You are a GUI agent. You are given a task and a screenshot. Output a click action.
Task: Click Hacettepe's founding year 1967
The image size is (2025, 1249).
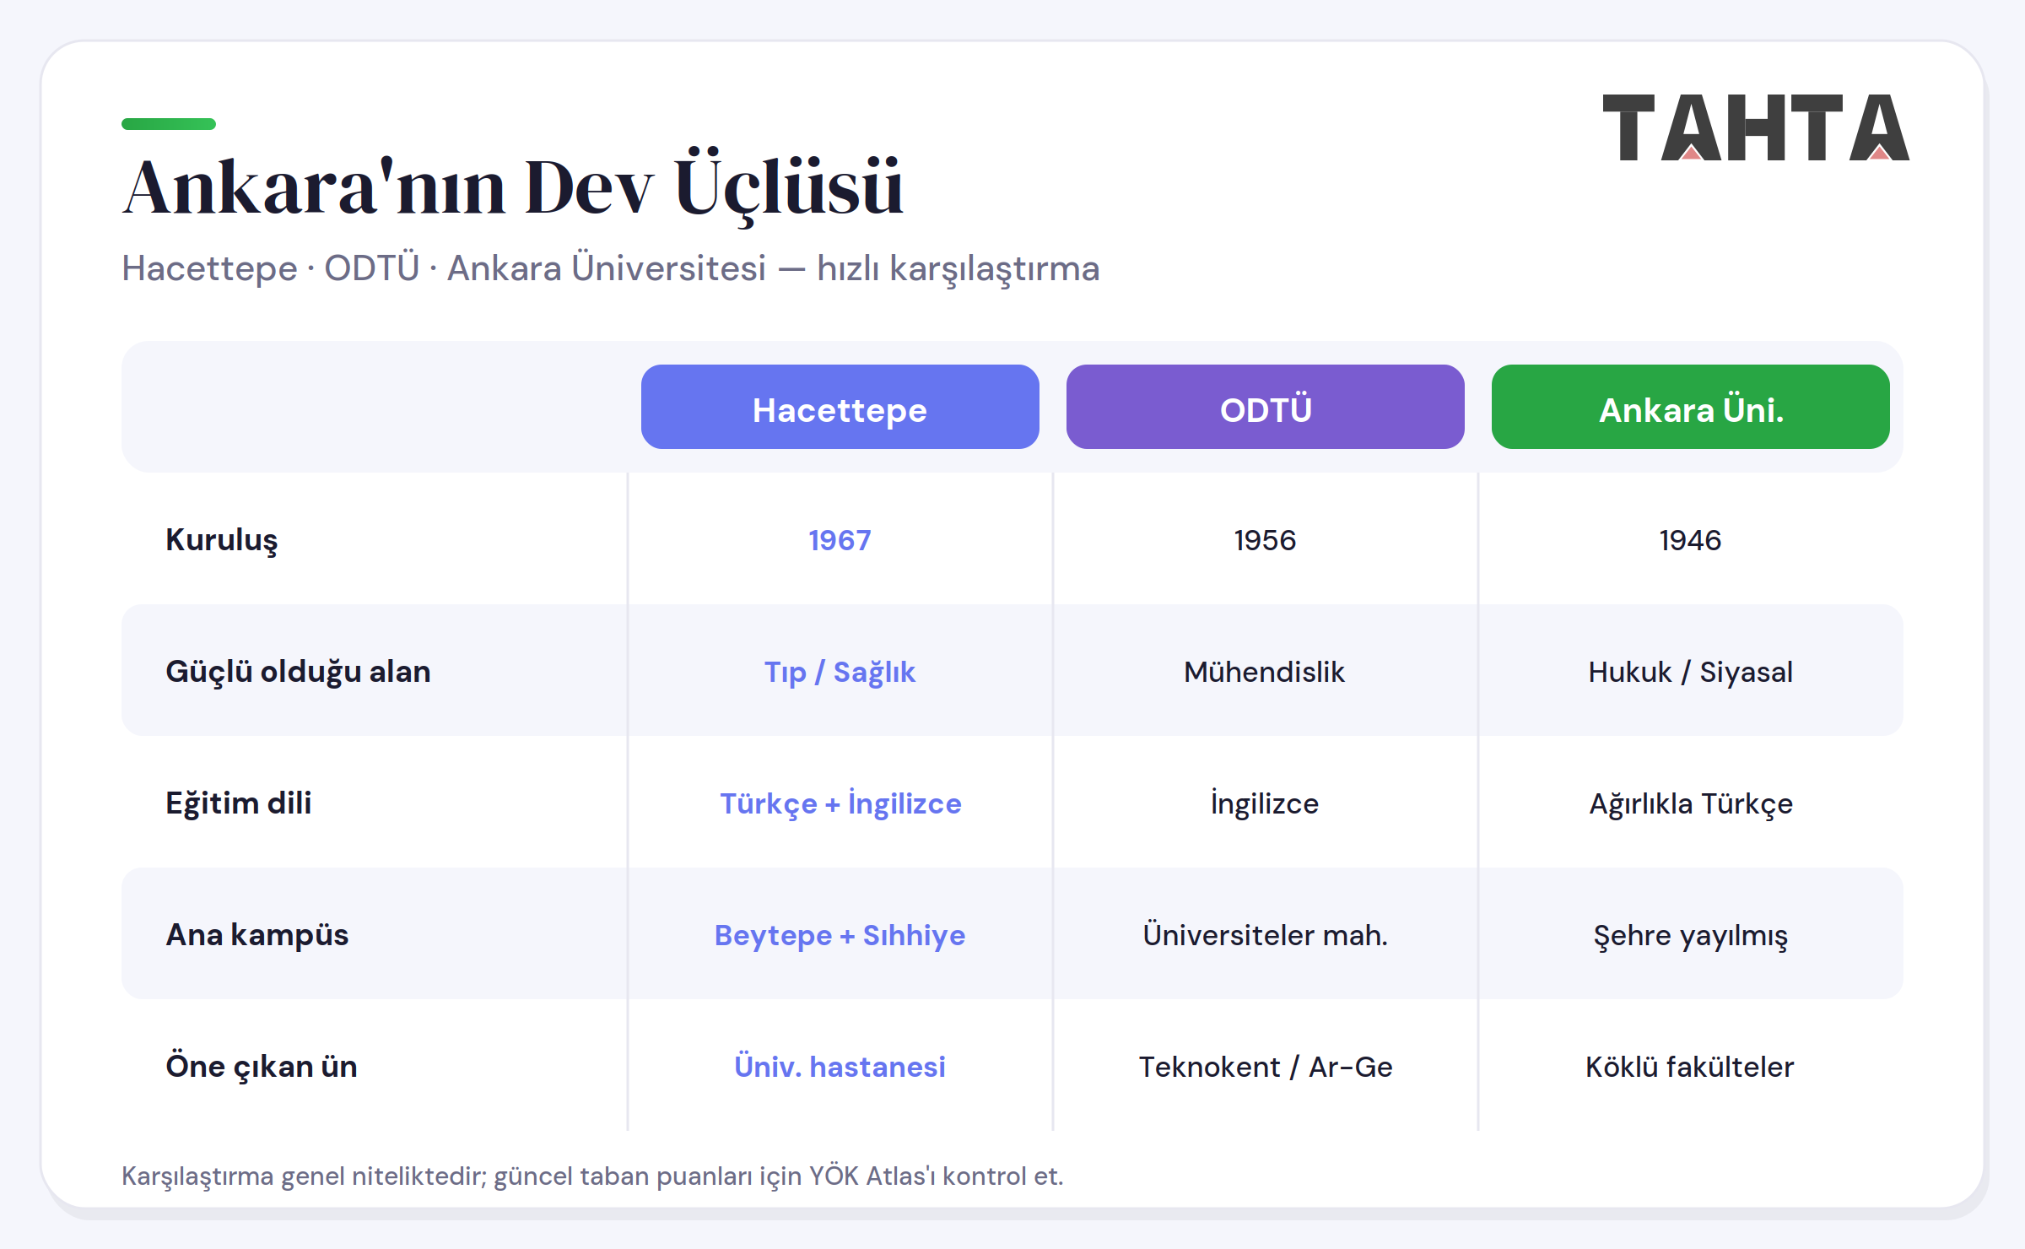click(840, 540)
